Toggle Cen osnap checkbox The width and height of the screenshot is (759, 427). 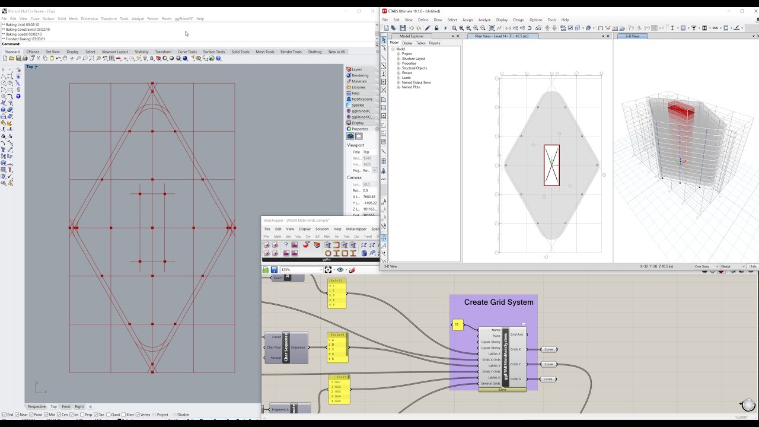point(60,415)
